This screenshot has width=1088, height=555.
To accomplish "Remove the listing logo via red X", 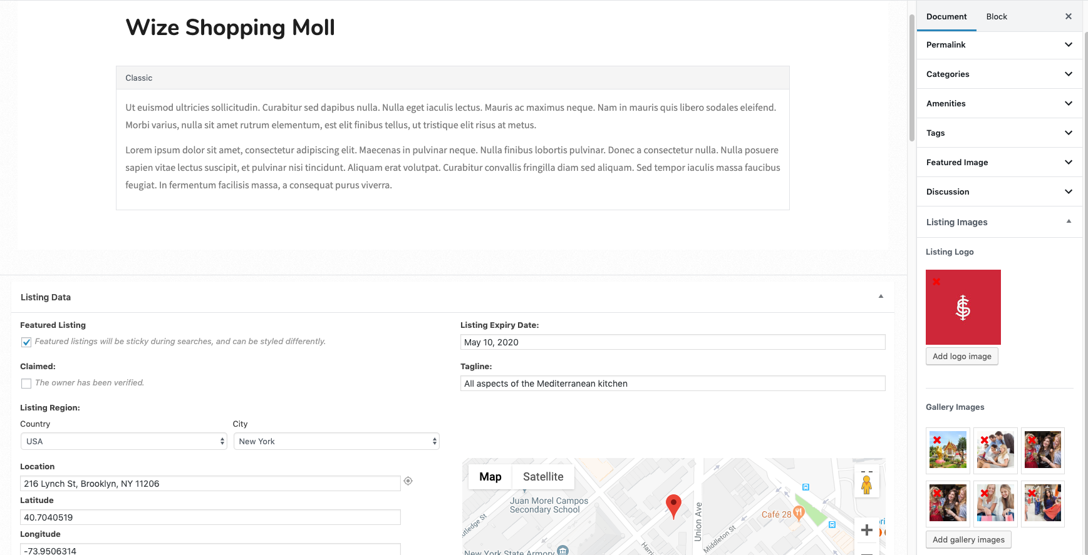I will coord(936,282).
